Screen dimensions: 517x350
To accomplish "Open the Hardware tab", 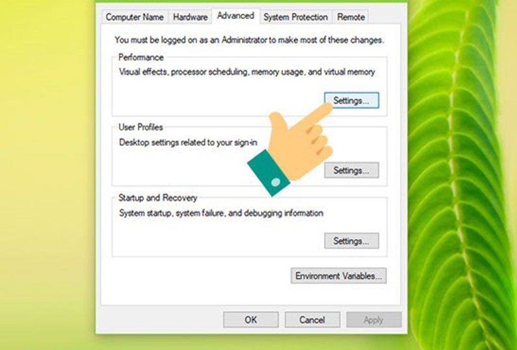I will [x=191, y=17].
